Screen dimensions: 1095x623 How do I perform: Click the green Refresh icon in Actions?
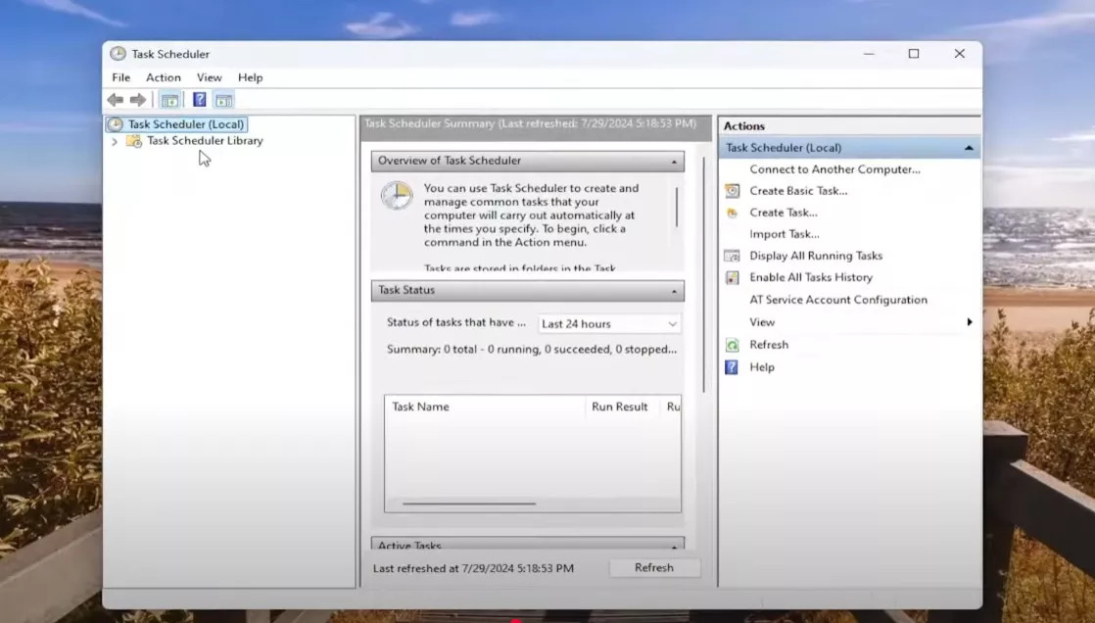[x=732, y=345]
